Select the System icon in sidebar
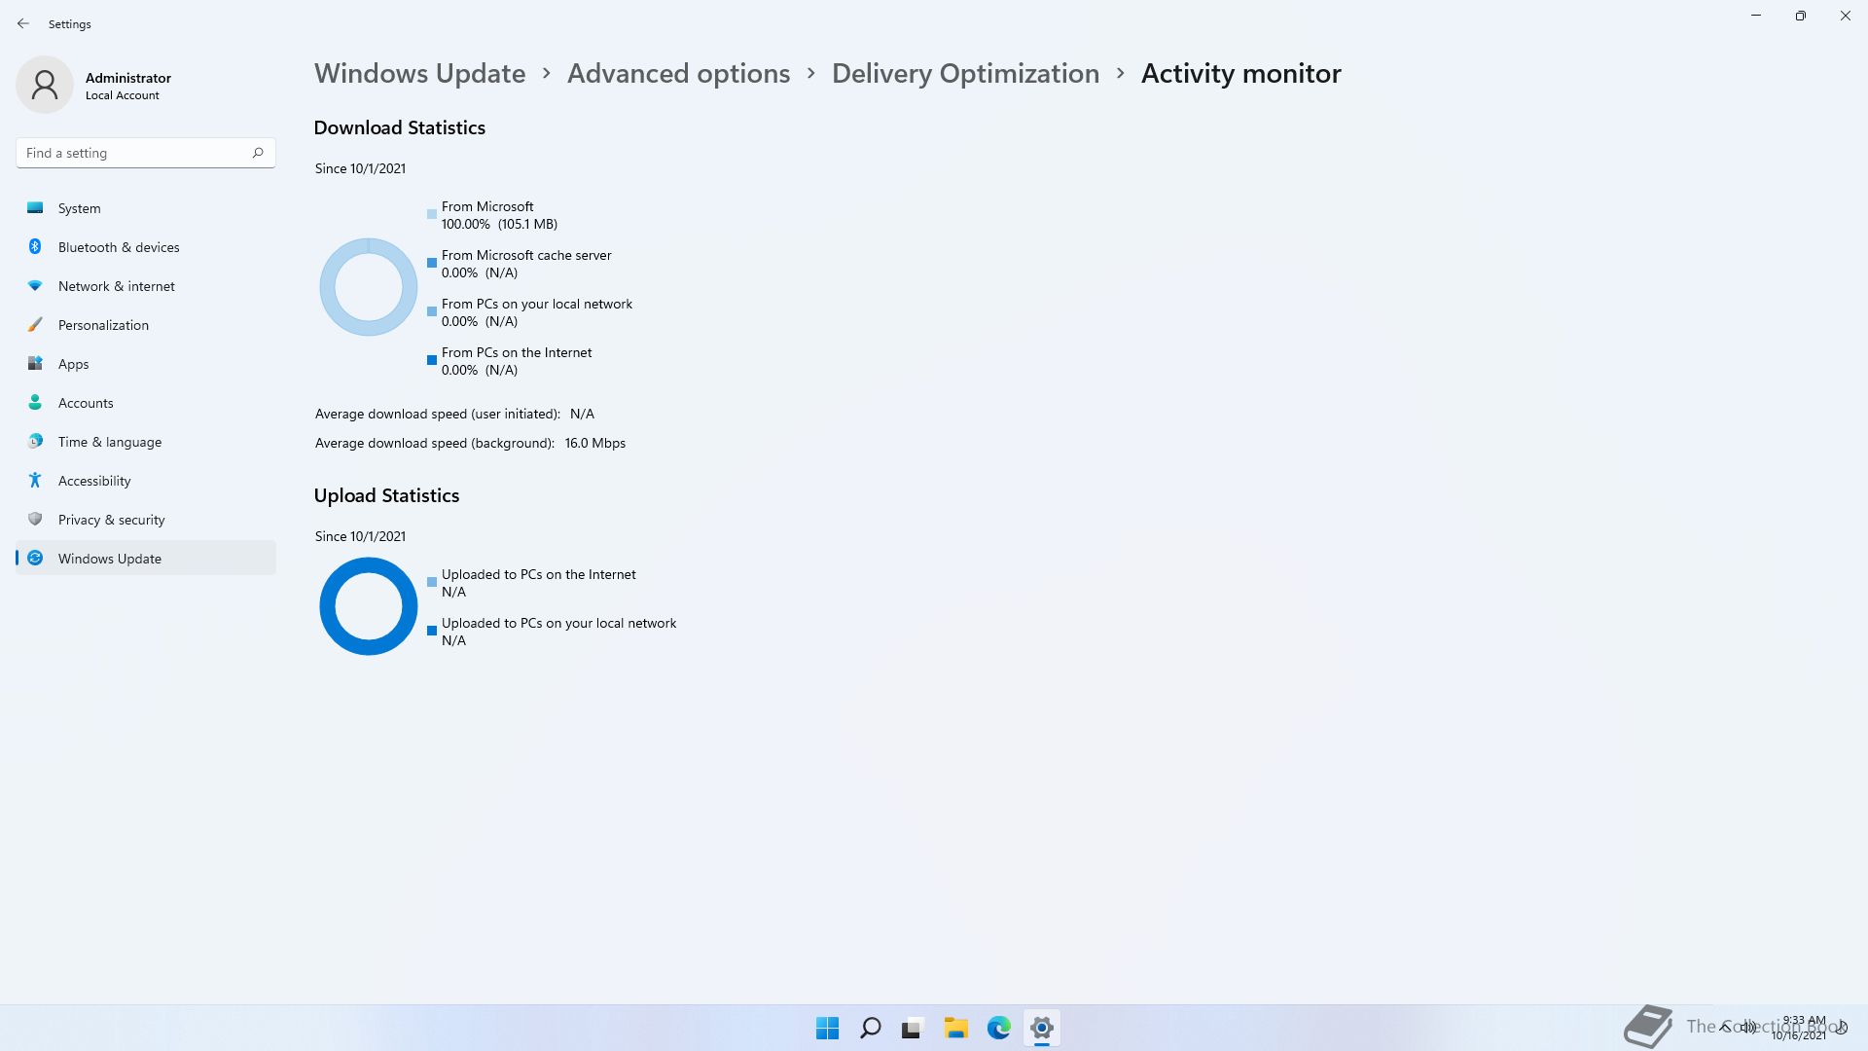The width and height of the screenshot is (1868, 1051). [35, 207]
